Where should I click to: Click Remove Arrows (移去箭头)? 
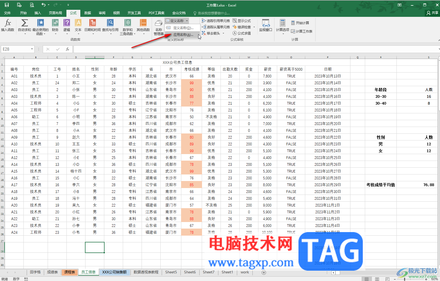click(x=211, y=33)
